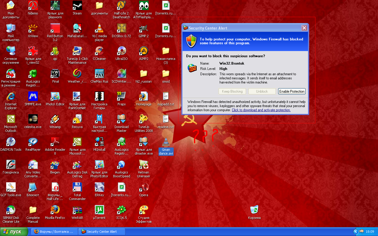The width and height of the screenshot is (378, 236).
Task: Select the Win32.Brontok name text
Action: (232, 63)
